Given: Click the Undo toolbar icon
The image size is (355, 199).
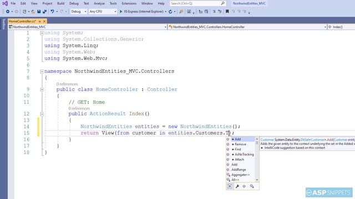Looking at the screenshot, I should pyautogui.click(x=52, y=12).
